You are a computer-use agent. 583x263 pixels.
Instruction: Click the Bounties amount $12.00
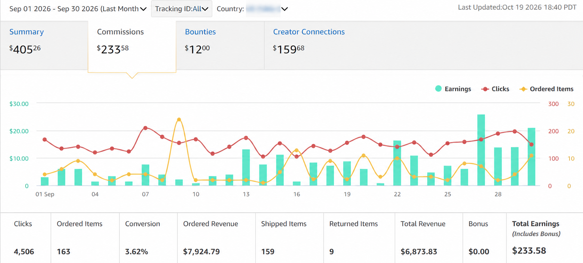(x=197, y=49)
